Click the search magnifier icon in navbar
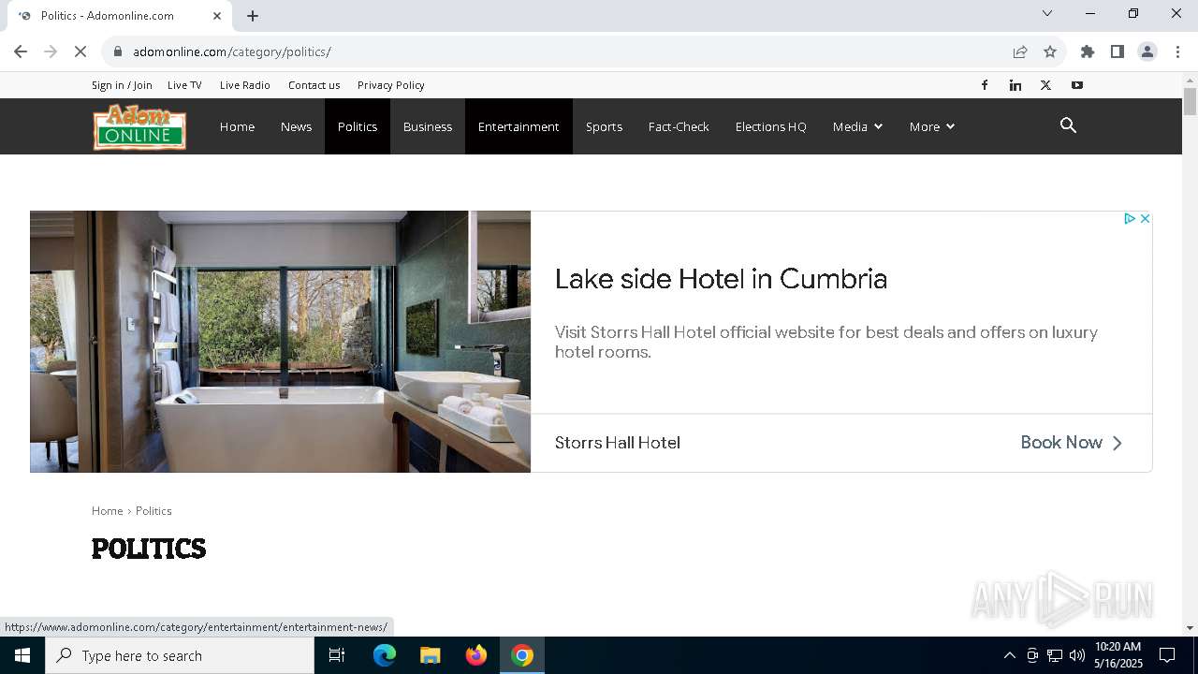 pyautogui.click(x=1068, y=125)
